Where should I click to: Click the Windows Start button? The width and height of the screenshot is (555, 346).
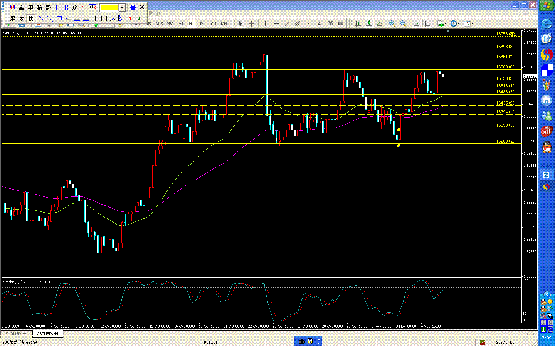click(x=547, y=5)
